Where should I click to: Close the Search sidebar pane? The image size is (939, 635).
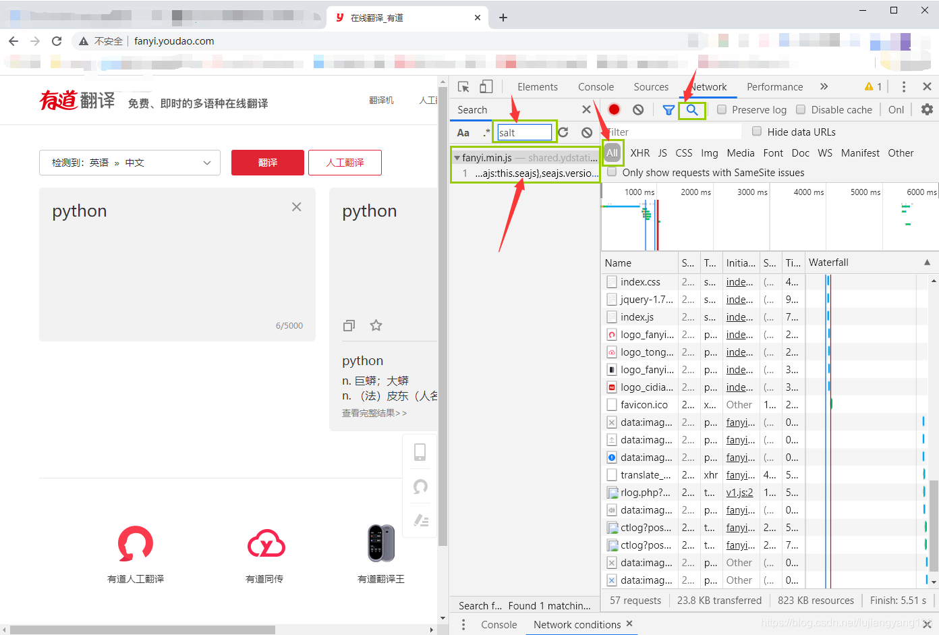586,109
